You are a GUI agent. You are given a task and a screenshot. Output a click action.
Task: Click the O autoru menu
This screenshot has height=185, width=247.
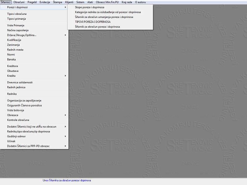point(140,2)
